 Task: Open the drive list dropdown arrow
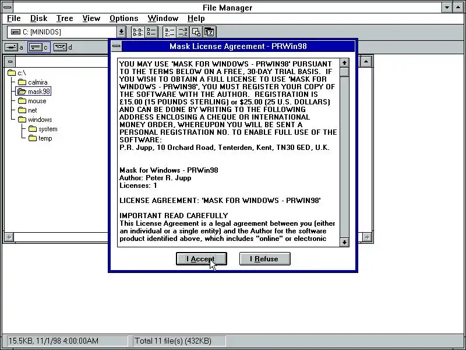121,32
